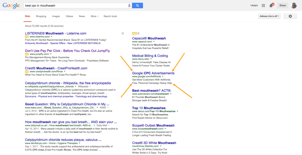Open Cetylpyridinium chloride reduces plaque result
The image size is (302, 155).
[63, 140]
